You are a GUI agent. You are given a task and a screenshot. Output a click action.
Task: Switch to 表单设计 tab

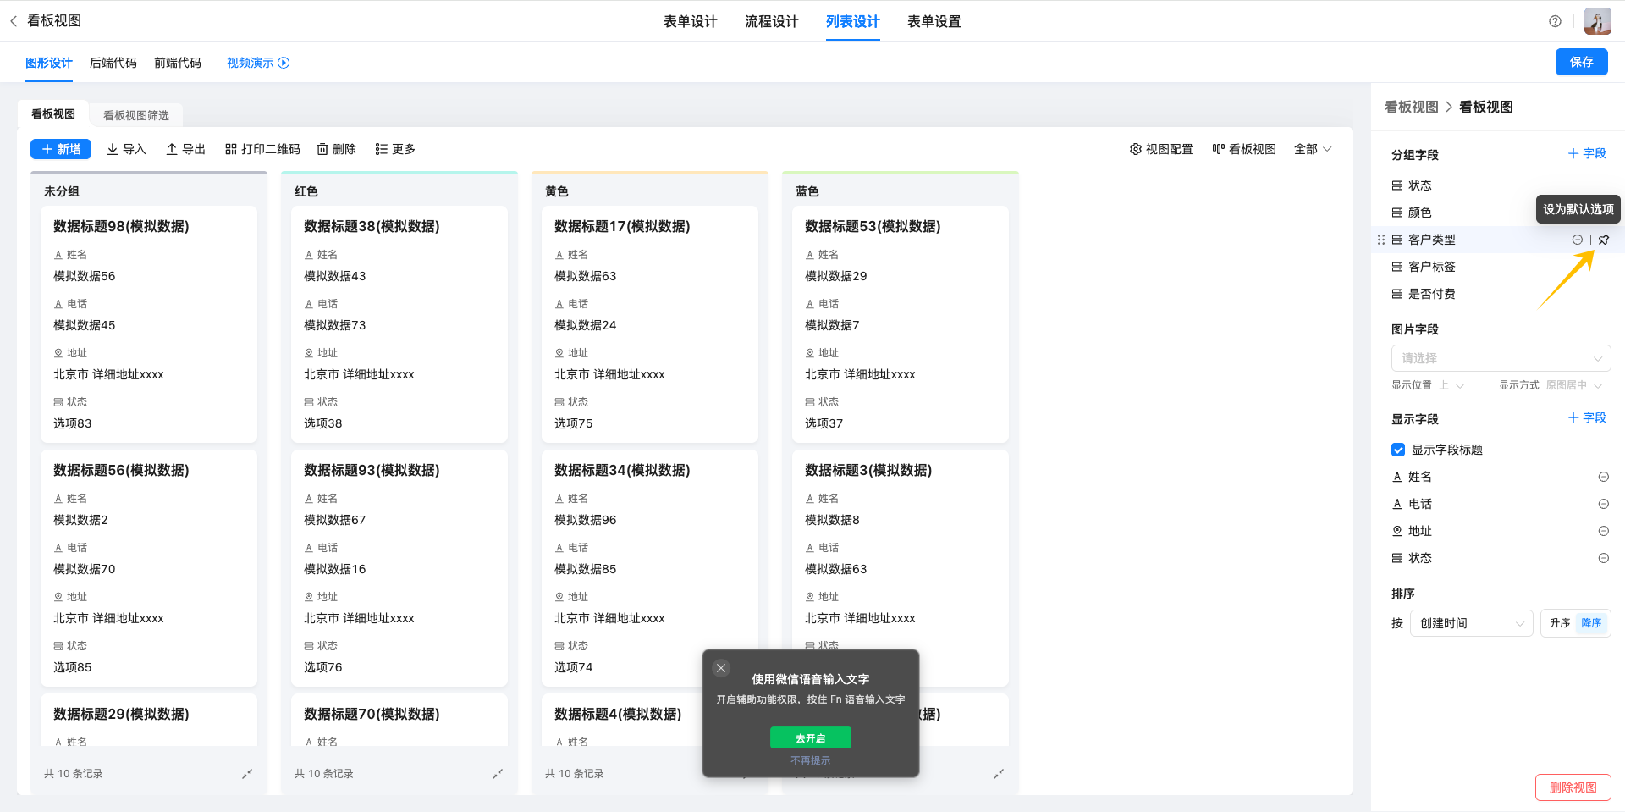690,21
